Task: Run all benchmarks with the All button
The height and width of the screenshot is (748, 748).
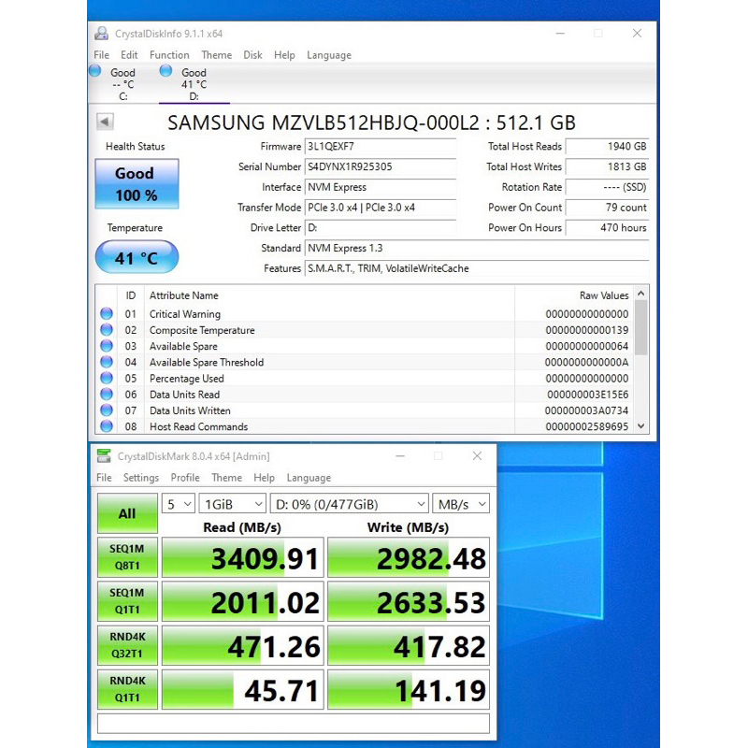Action: 127,513
